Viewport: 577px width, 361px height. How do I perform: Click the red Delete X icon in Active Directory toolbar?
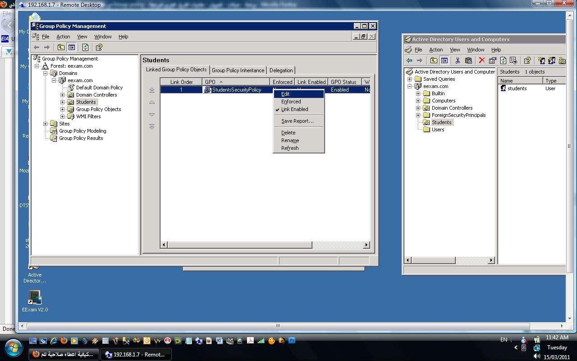point(482,60)
